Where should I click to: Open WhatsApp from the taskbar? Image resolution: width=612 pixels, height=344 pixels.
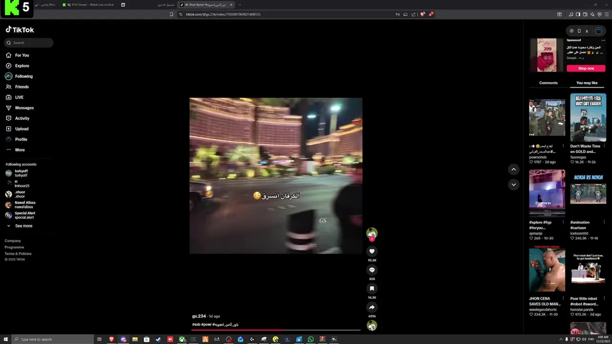pyautogui.click(x=311, y=339)
